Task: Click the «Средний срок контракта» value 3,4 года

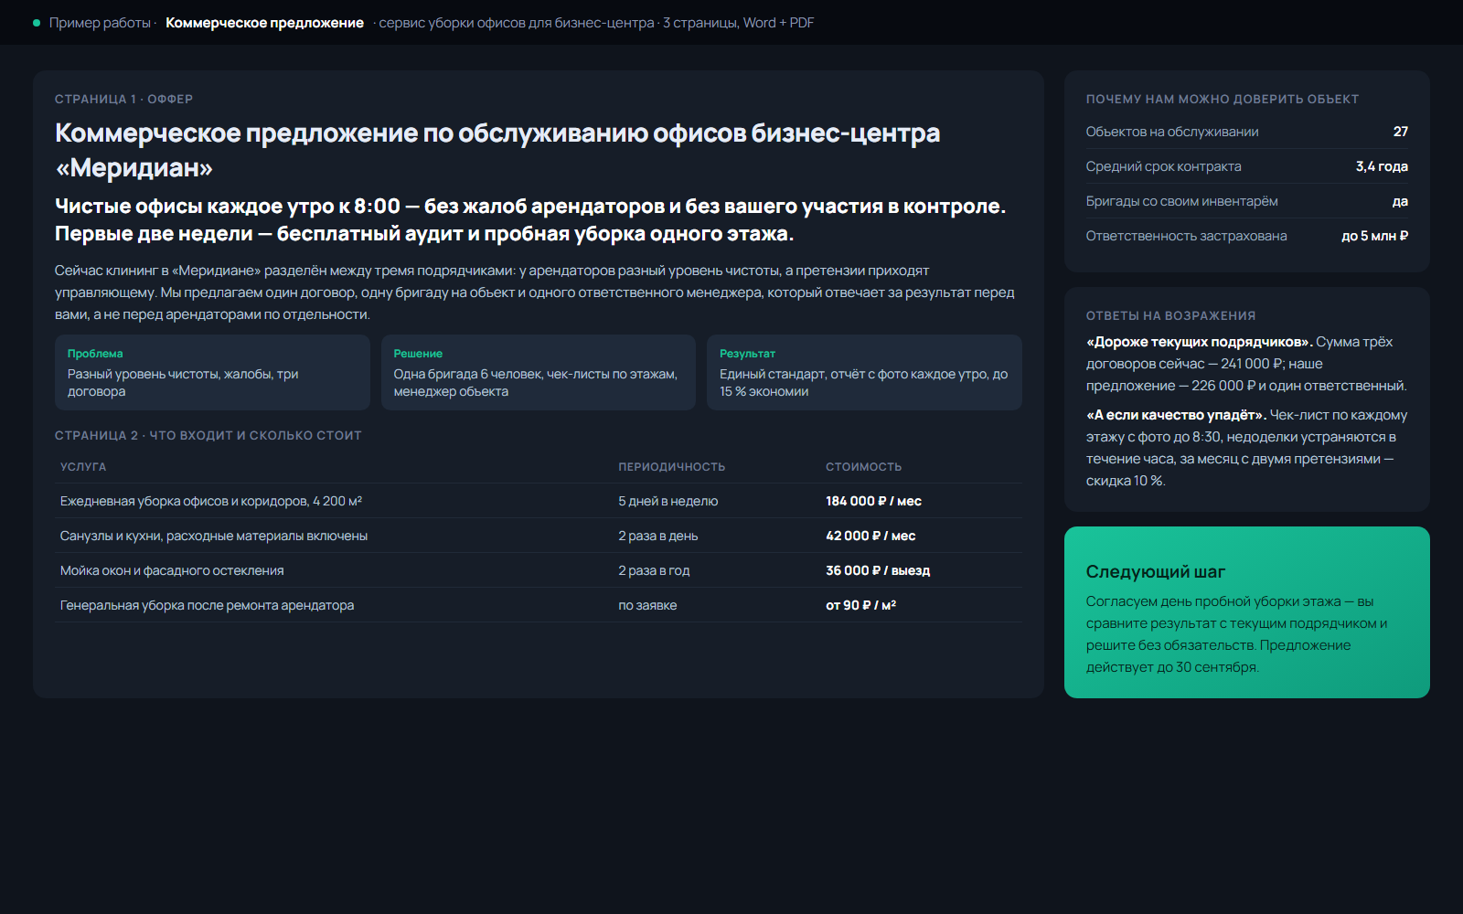Action: tap(1382, 166)
